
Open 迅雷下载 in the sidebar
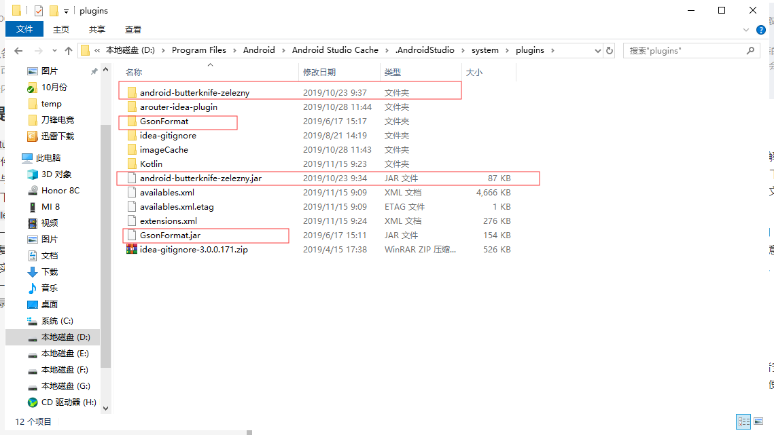coord(57,136)
